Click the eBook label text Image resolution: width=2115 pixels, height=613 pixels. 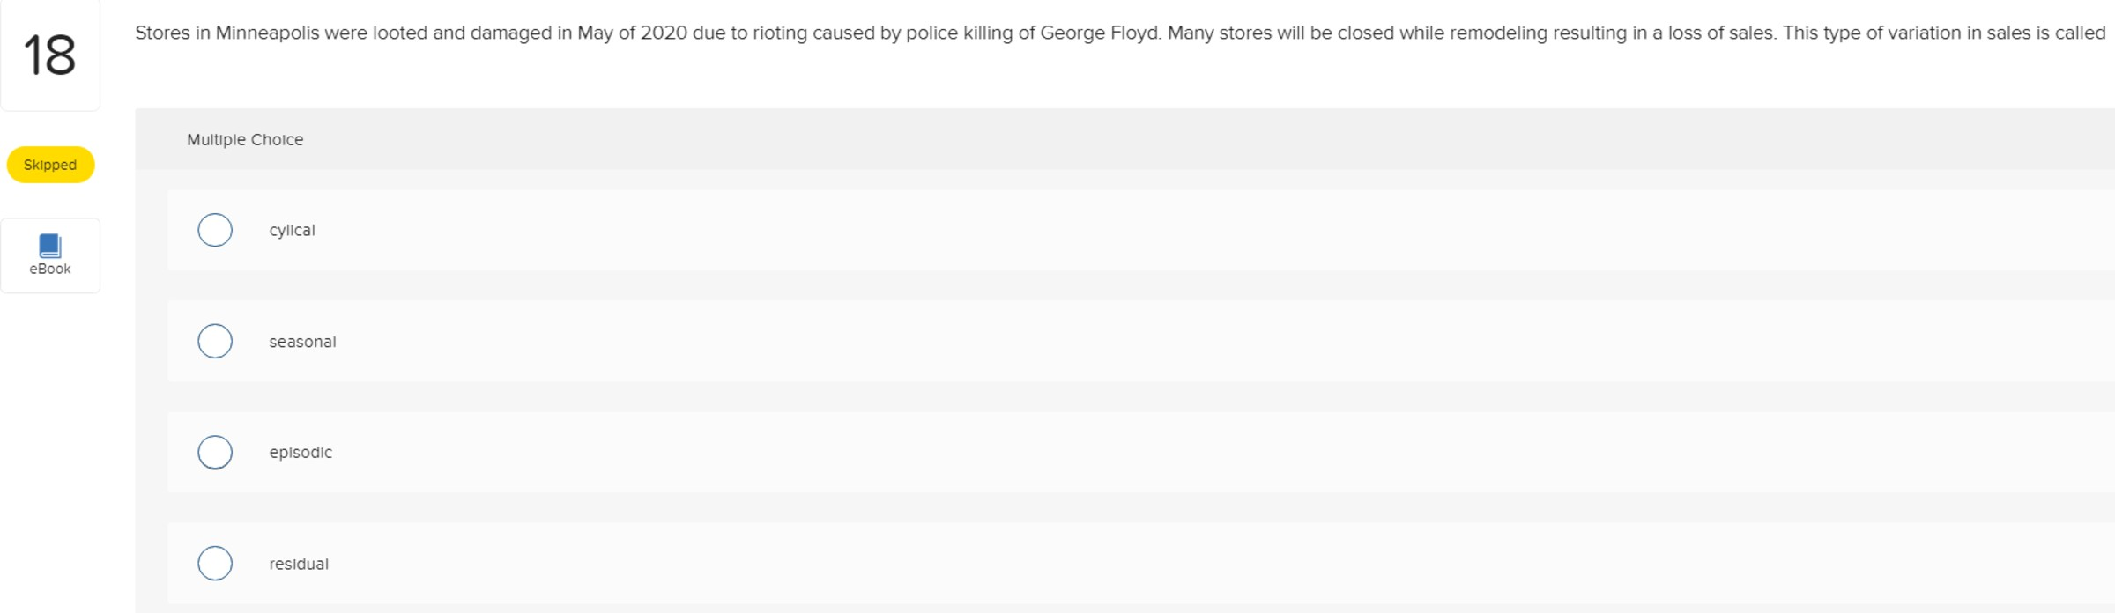pos(50,270)
